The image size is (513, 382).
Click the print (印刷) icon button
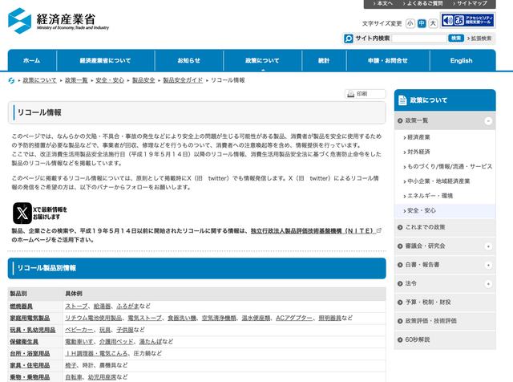pos(366,94)
